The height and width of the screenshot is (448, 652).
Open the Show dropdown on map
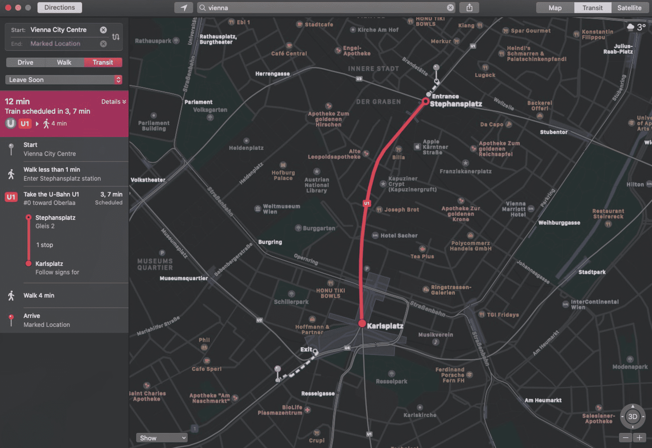(162, 438)
